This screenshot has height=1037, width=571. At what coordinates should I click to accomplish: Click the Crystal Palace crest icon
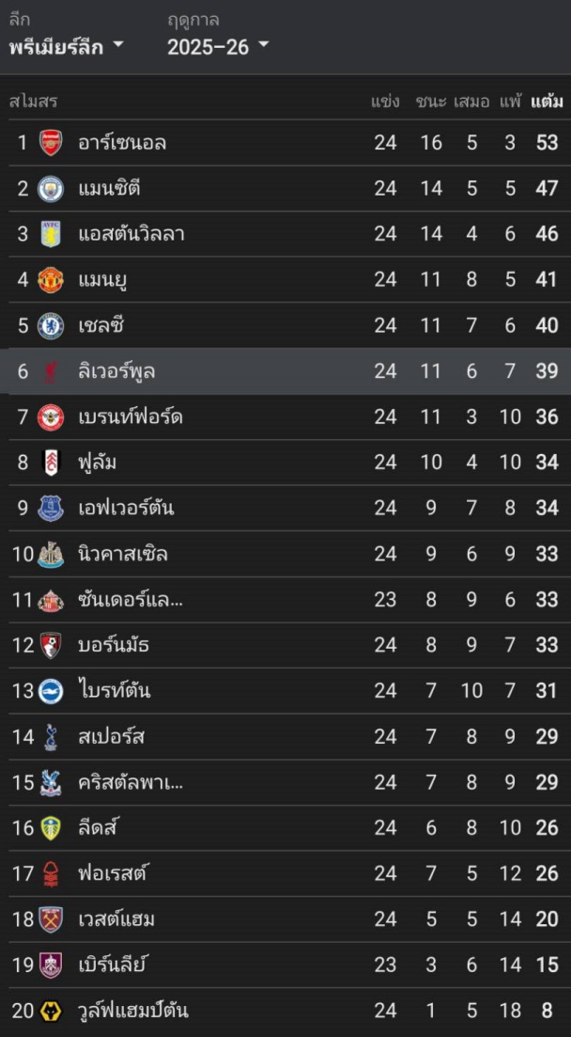[51, 782]
